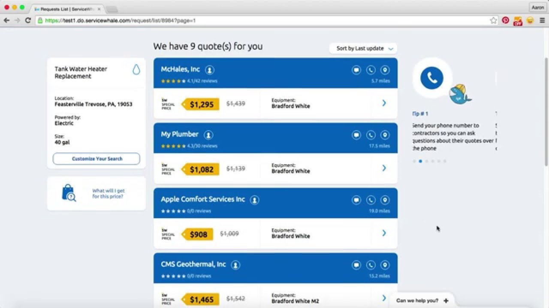Expand McHales quote details arrow

coord(384,103)
